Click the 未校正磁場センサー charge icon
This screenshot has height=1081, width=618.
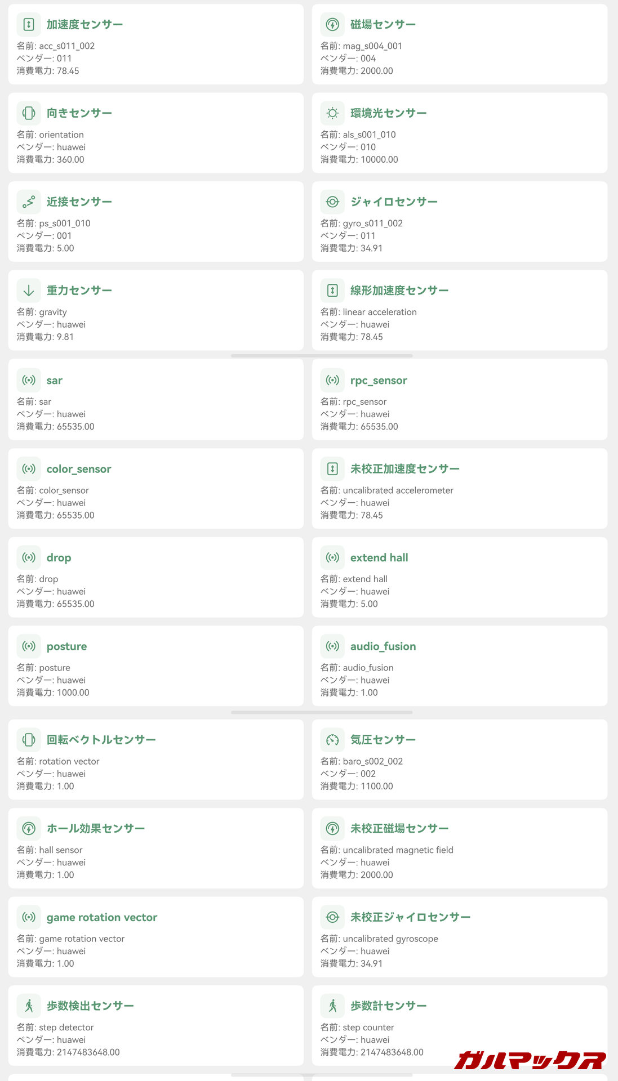tap(332, 829)
